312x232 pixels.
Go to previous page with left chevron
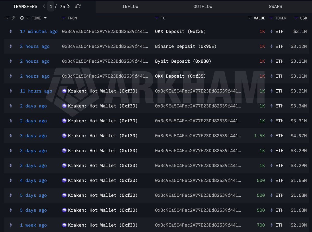click(44, 6)
